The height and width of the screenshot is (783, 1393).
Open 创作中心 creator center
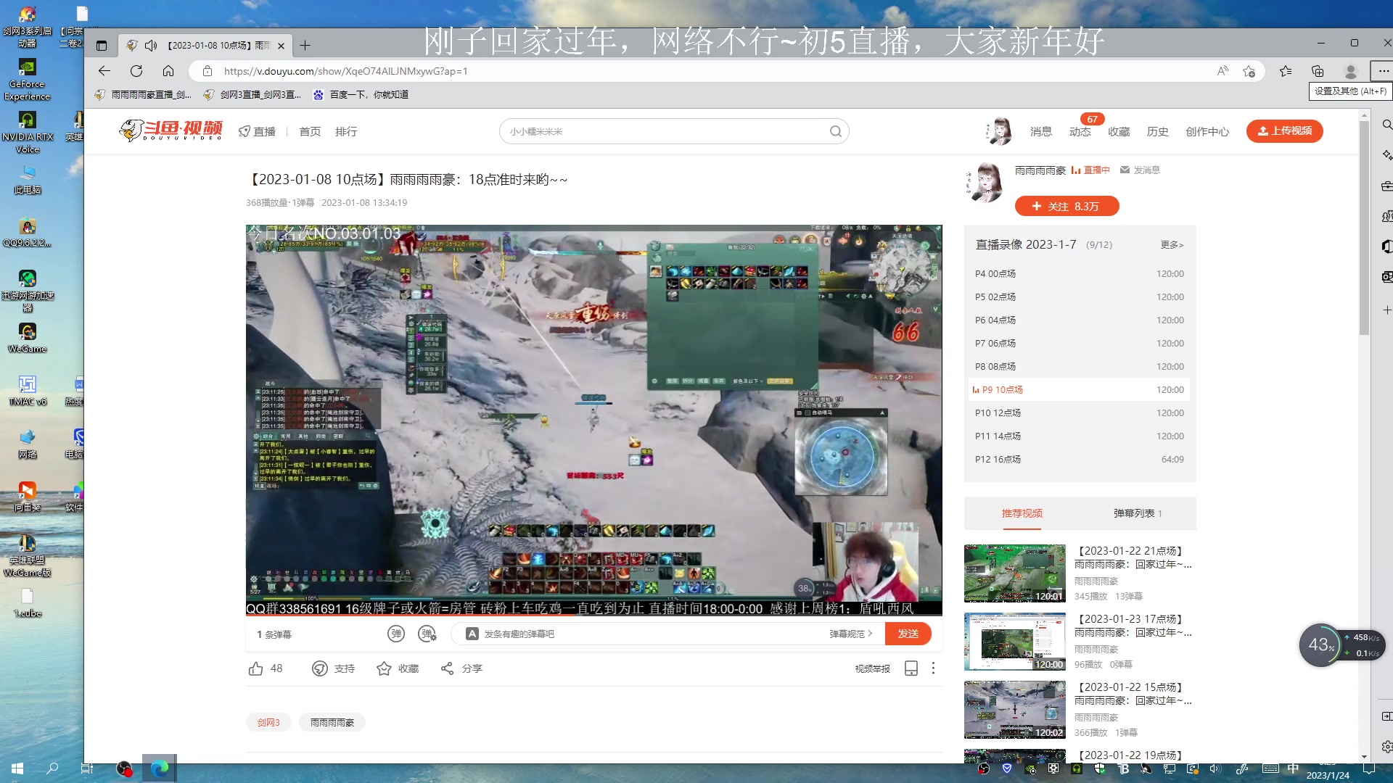tap(1207, 131)
